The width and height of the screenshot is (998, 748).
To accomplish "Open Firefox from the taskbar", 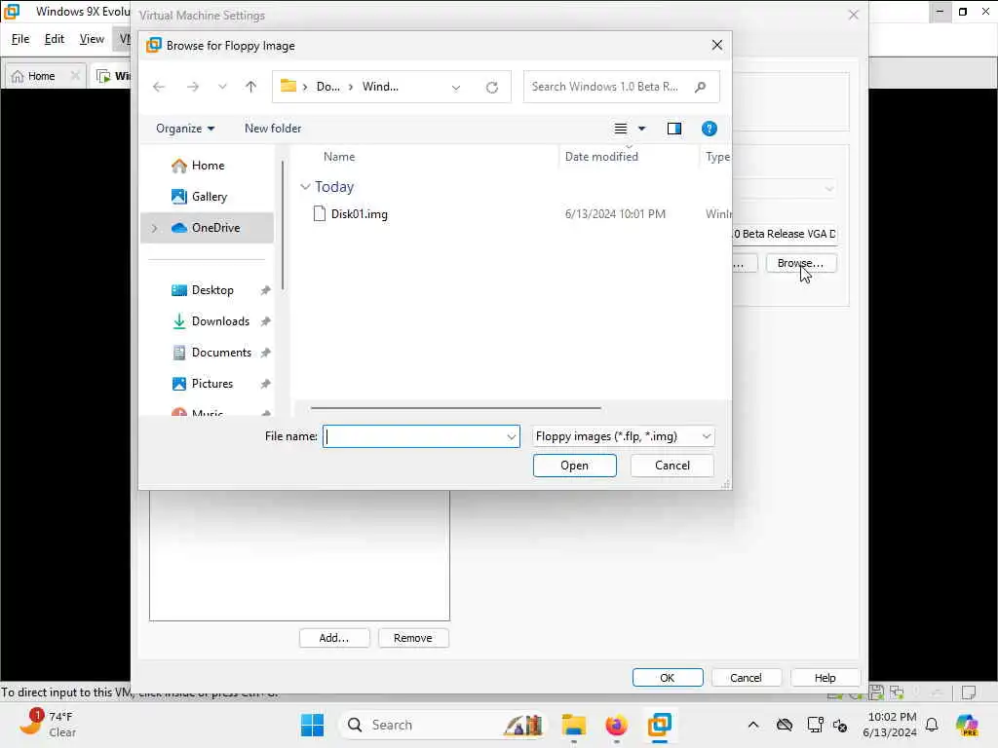I will tap(616, 725).
